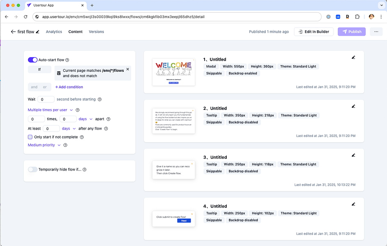387x246 pixels.
Task: Rename flow via pencil icon next to first flow
Action: pos(38,32)
